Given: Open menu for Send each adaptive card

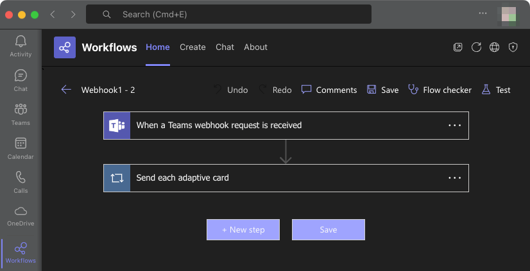Looking at the screenshot, I should point(455,178).
